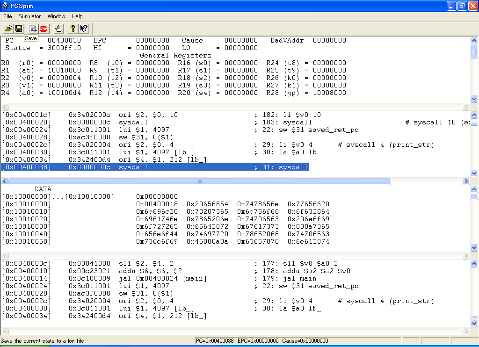The image size is (479, 347).
Task: Click the yellow question mark Help icon
Action: click(73, 29)
